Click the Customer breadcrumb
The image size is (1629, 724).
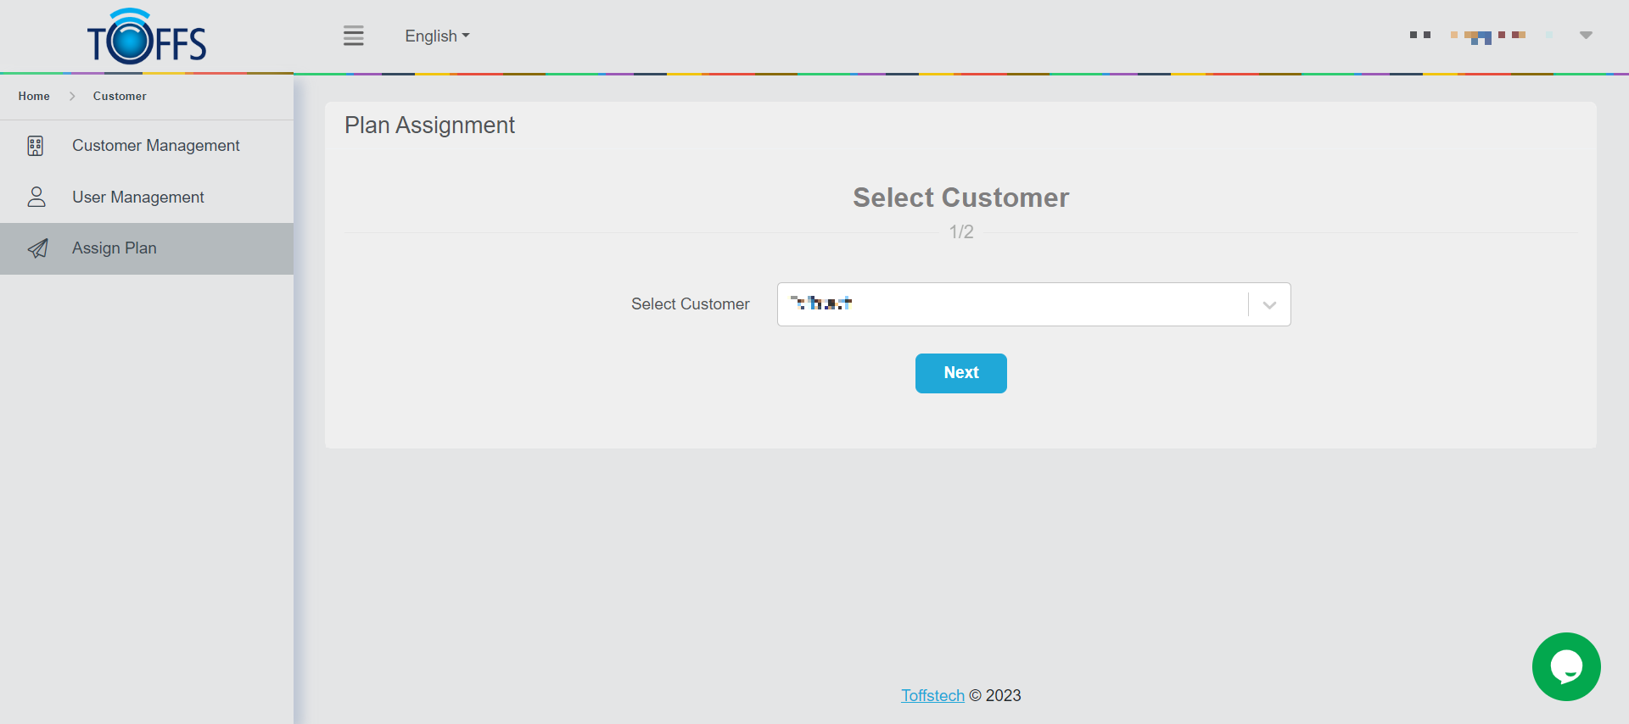pyautogui.click(x=120, y=97)
